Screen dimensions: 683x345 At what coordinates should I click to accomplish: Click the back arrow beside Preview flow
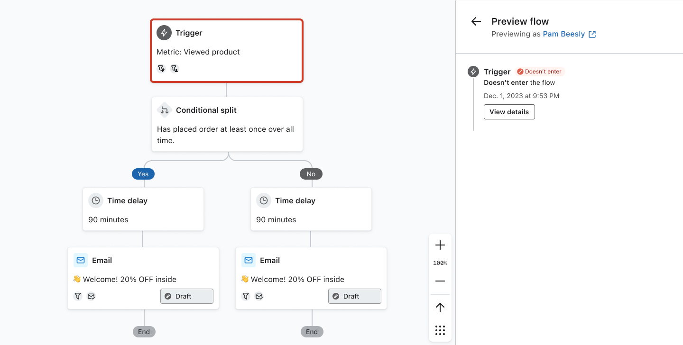(x=476, y=21)
